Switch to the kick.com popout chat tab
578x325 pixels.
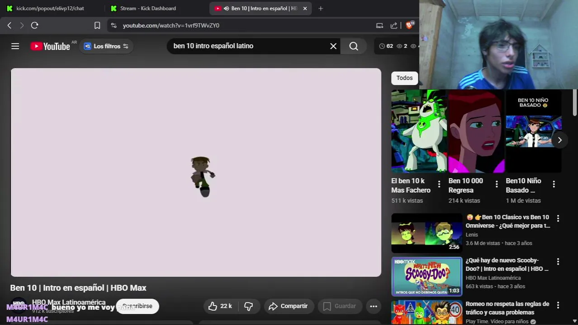click(50, 8)
